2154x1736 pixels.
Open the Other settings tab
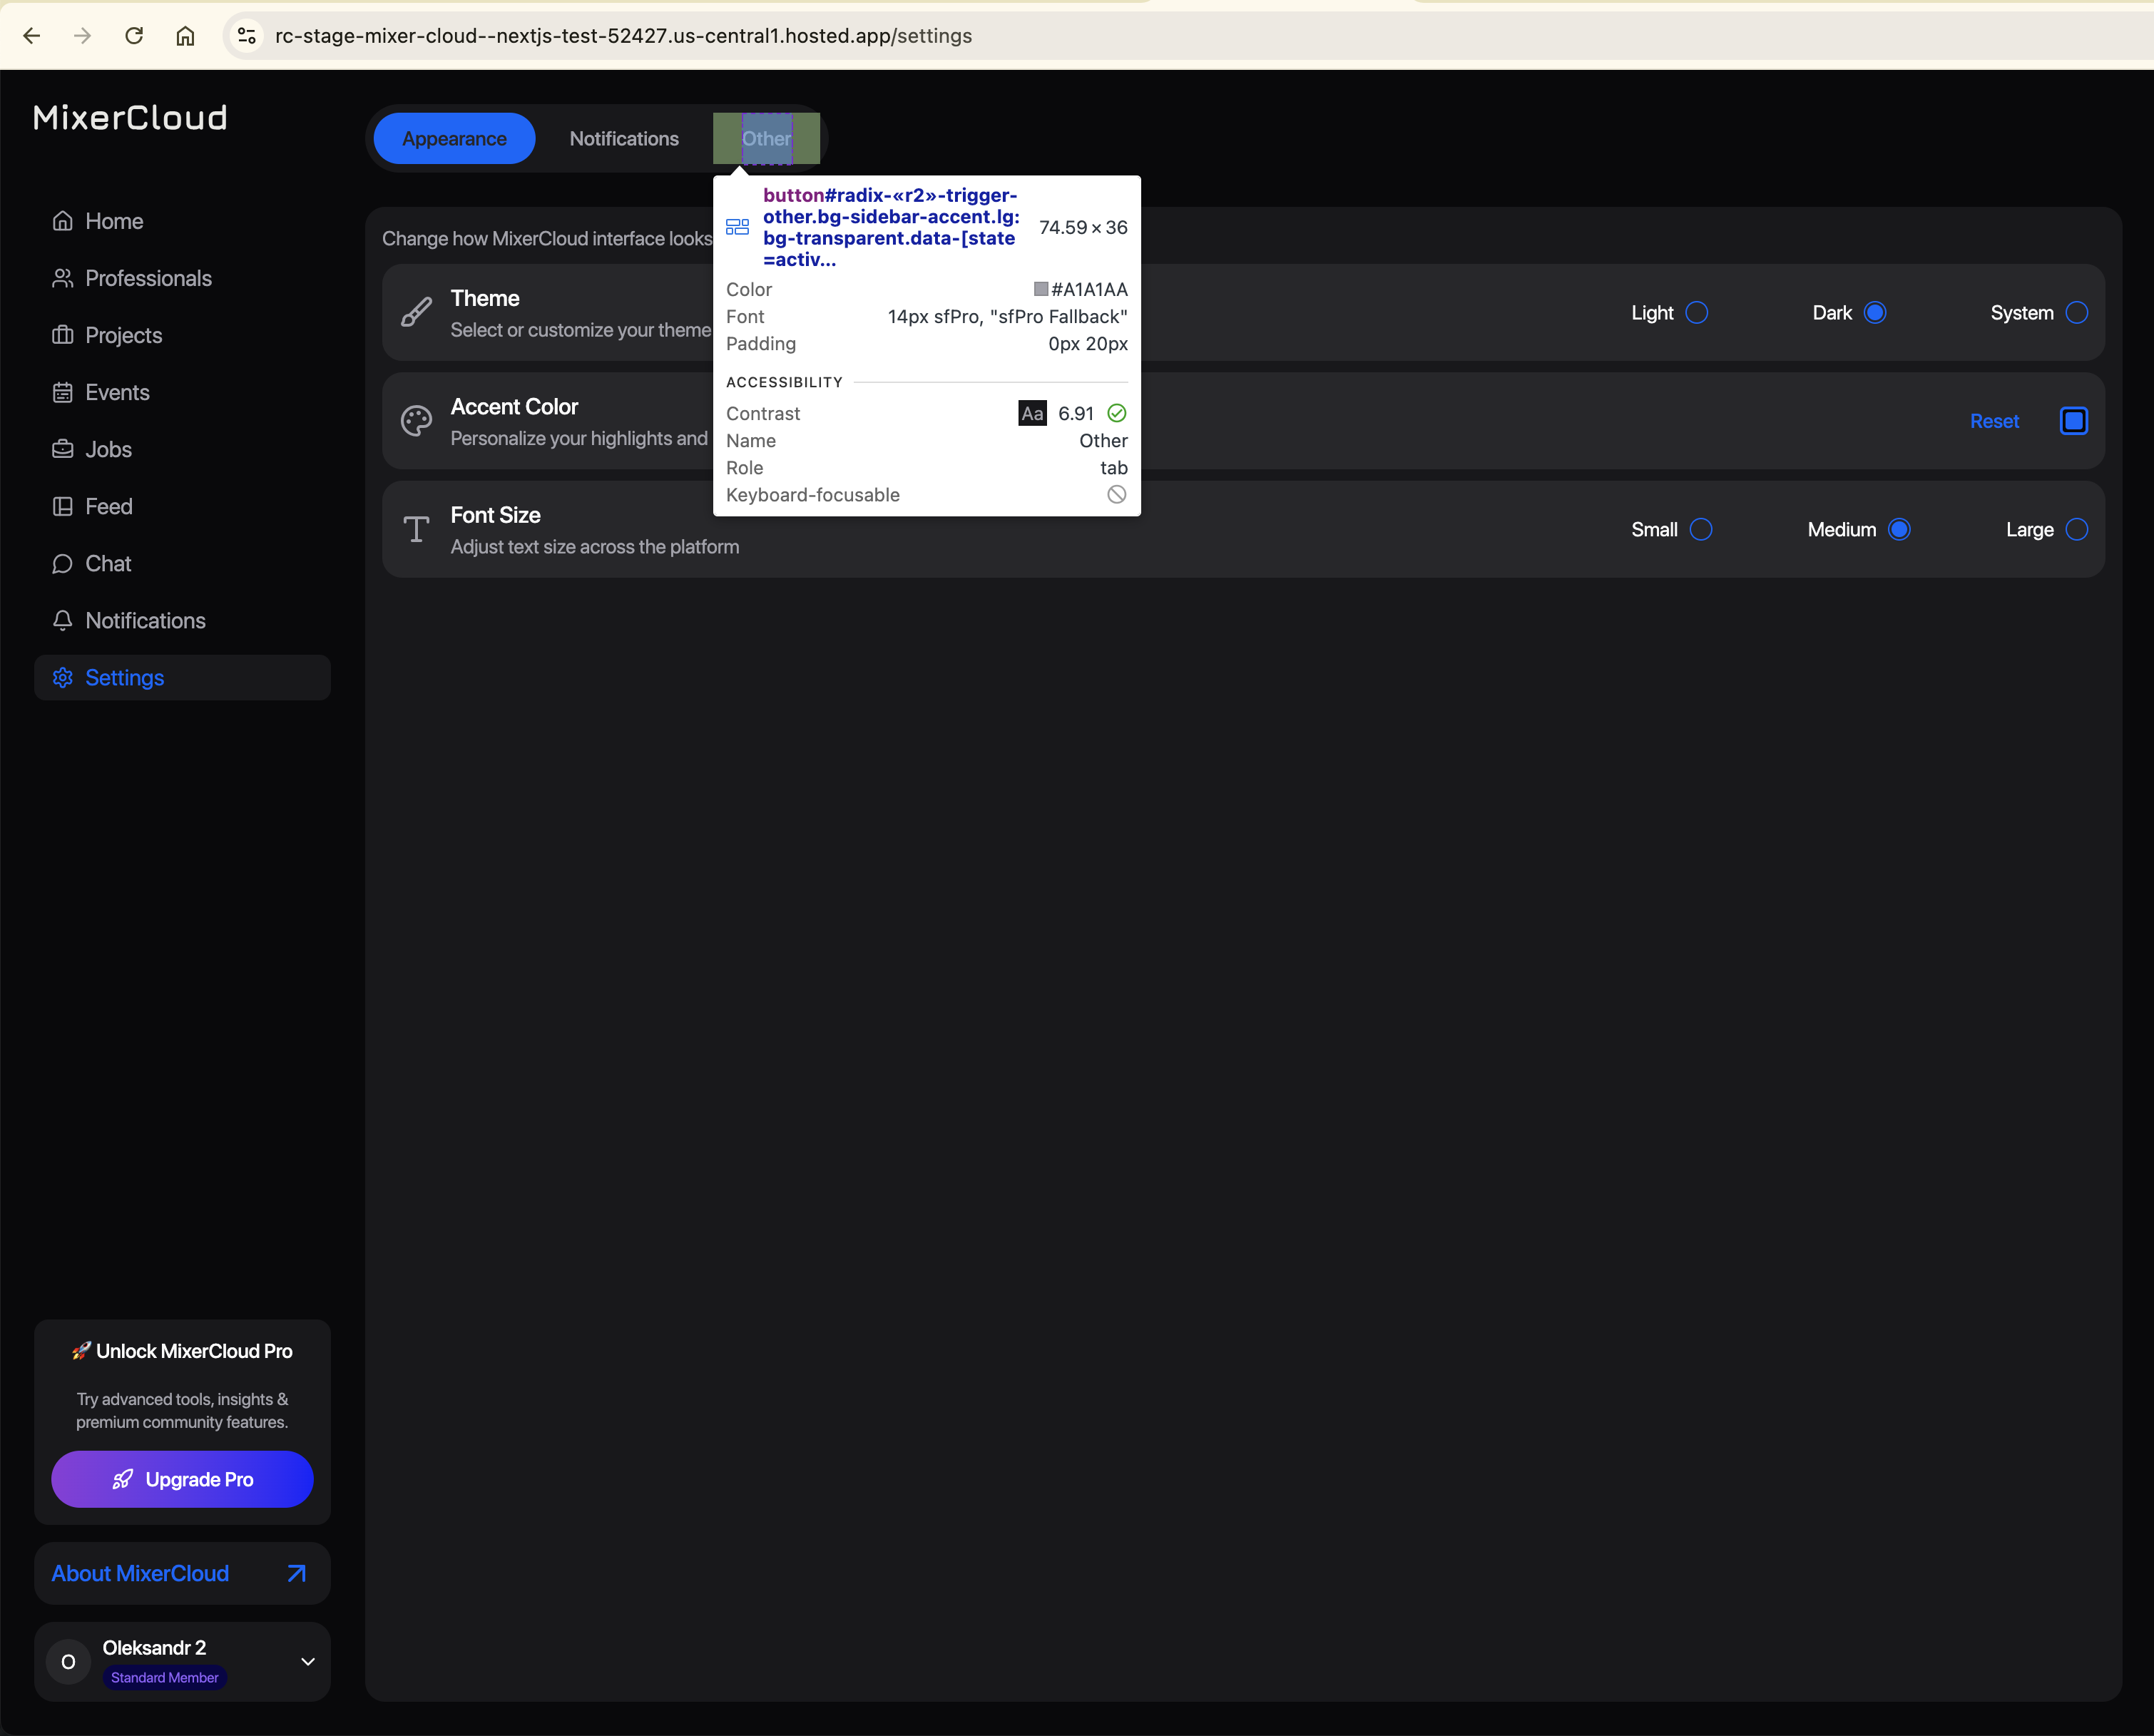point(766,139)
